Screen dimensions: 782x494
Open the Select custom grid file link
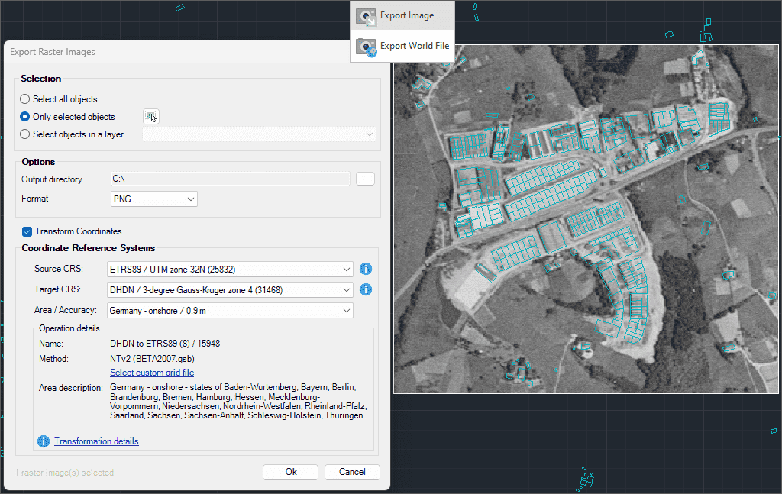[152, 373]
